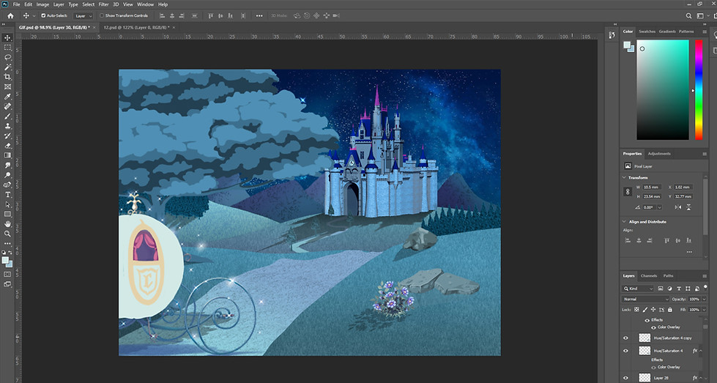Screen dimensions: 717x383
Task: Click flip horizontal icon in Properties Transform
Action: pos(678,207)
